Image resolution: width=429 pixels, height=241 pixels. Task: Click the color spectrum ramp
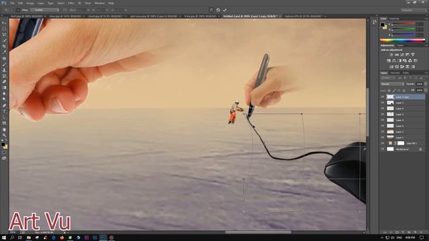[x=402, y=40]
